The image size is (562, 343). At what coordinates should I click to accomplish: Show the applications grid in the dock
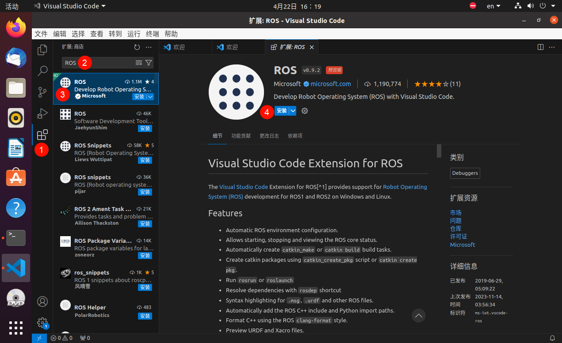16,328
